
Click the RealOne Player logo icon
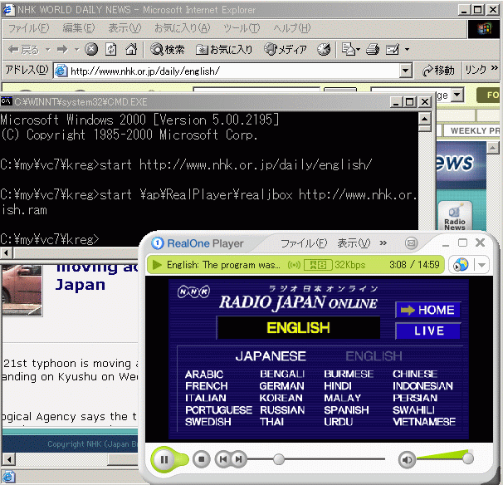point(157,243)
